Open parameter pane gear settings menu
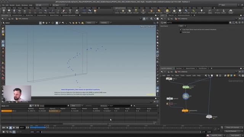Viewport: 244px width, 137px height. tap(230, 23)
